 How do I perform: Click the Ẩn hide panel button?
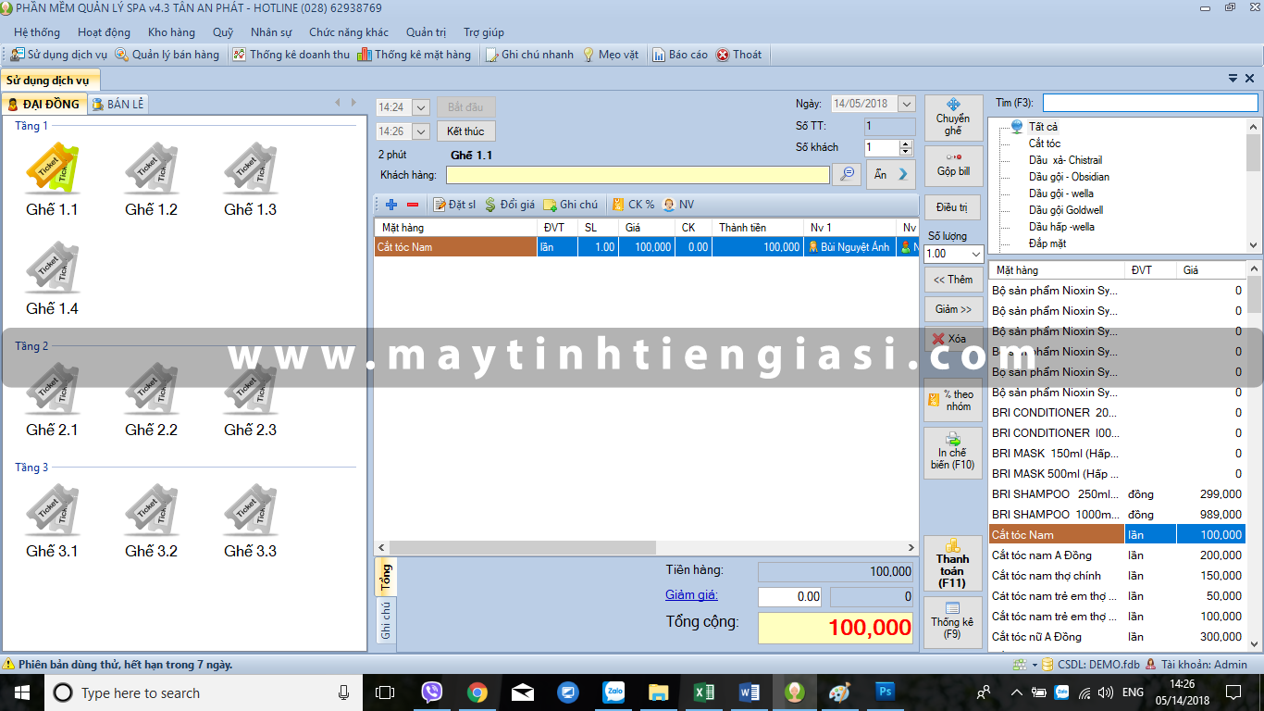[x=891, y=174]
